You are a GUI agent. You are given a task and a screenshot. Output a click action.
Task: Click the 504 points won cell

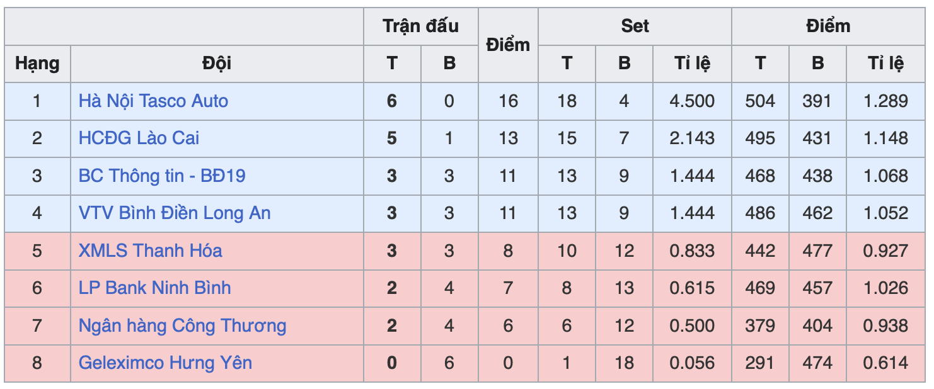pos(760,101)
